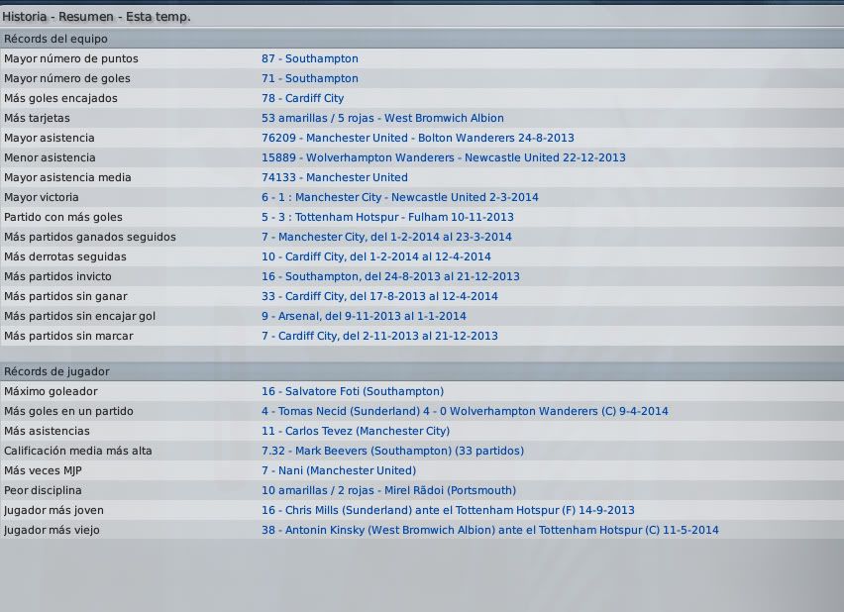Select the 'Más partidos invicto' label

click(x=57, y=276)
